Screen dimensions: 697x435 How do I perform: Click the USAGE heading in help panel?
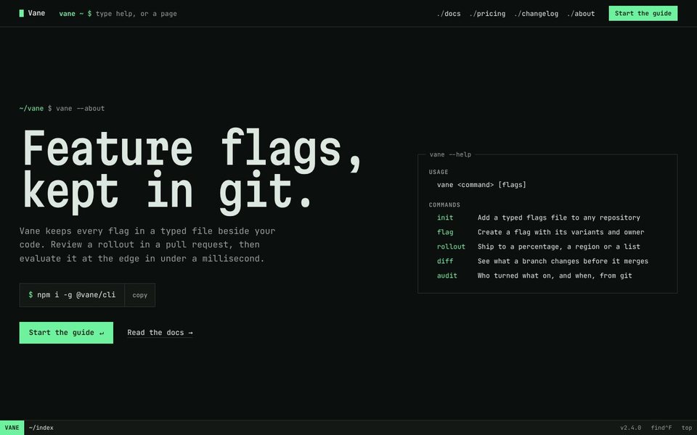(x=439, y=172)
